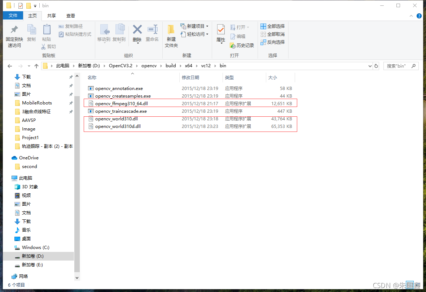Select OneDrive in navigation pane
Image resolution: width=426 pixels, height=292 pixels.
29,158
